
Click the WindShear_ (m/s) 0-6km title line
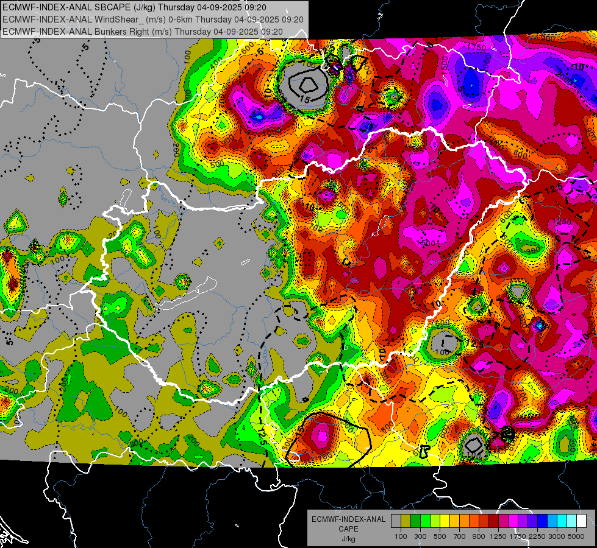[152, 19]
